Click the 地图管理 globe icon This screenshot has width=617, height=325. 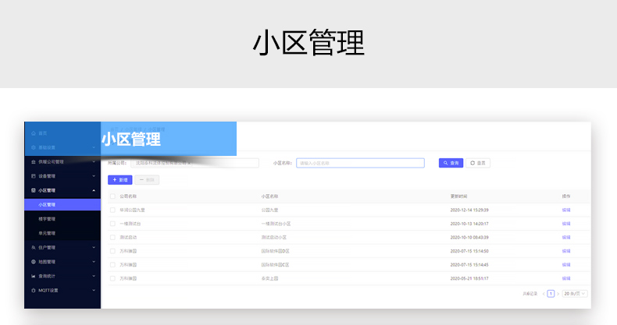pyautogui.click(x=33, y=262)
